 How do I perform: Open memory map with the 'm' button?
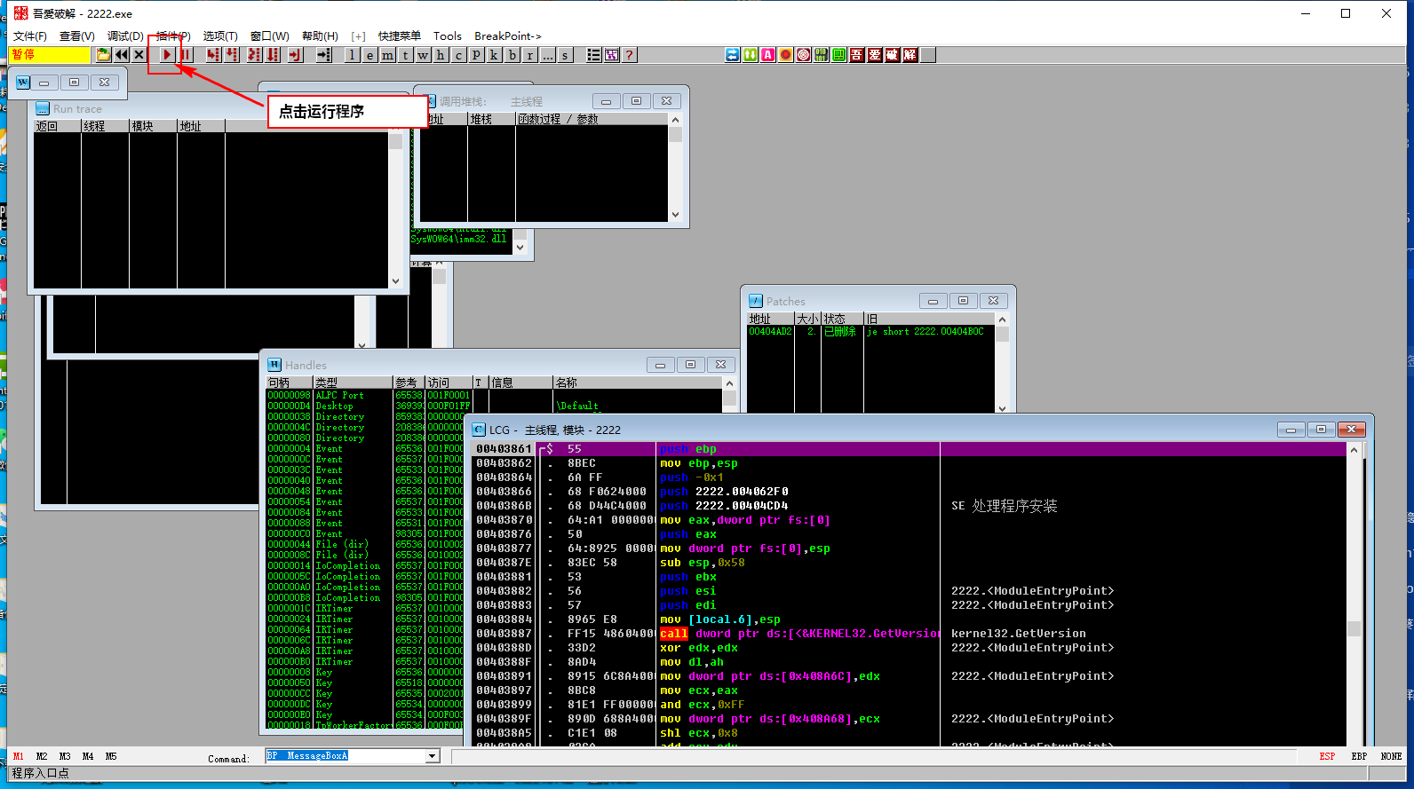coord(388,55)
